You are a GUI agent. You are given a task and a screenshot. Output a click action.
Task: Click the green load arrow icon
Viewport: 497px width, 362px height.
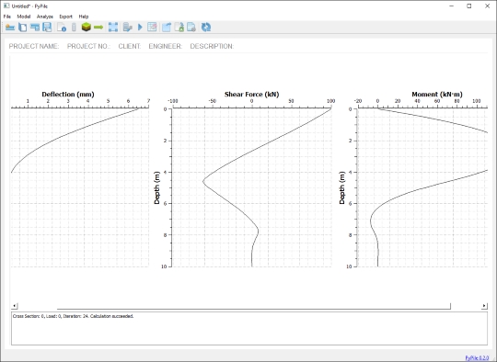(98, 28)
